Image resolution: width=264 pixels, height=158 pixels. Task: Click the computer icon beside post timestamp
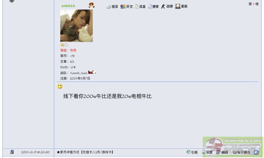pos(12,152)
